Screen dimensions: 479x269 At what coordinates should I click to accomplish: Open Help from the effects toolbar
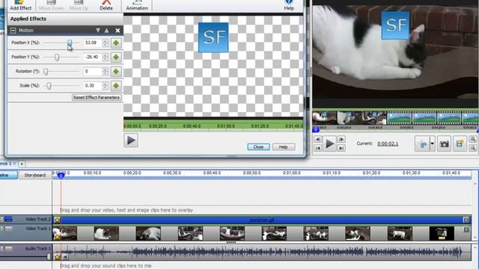289,5
